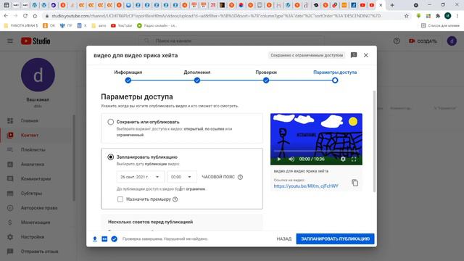Image resolution: width=464 pixels, height=261 pixels.
Task: Click the video thumbnail preview
Action: pos(316,139)
